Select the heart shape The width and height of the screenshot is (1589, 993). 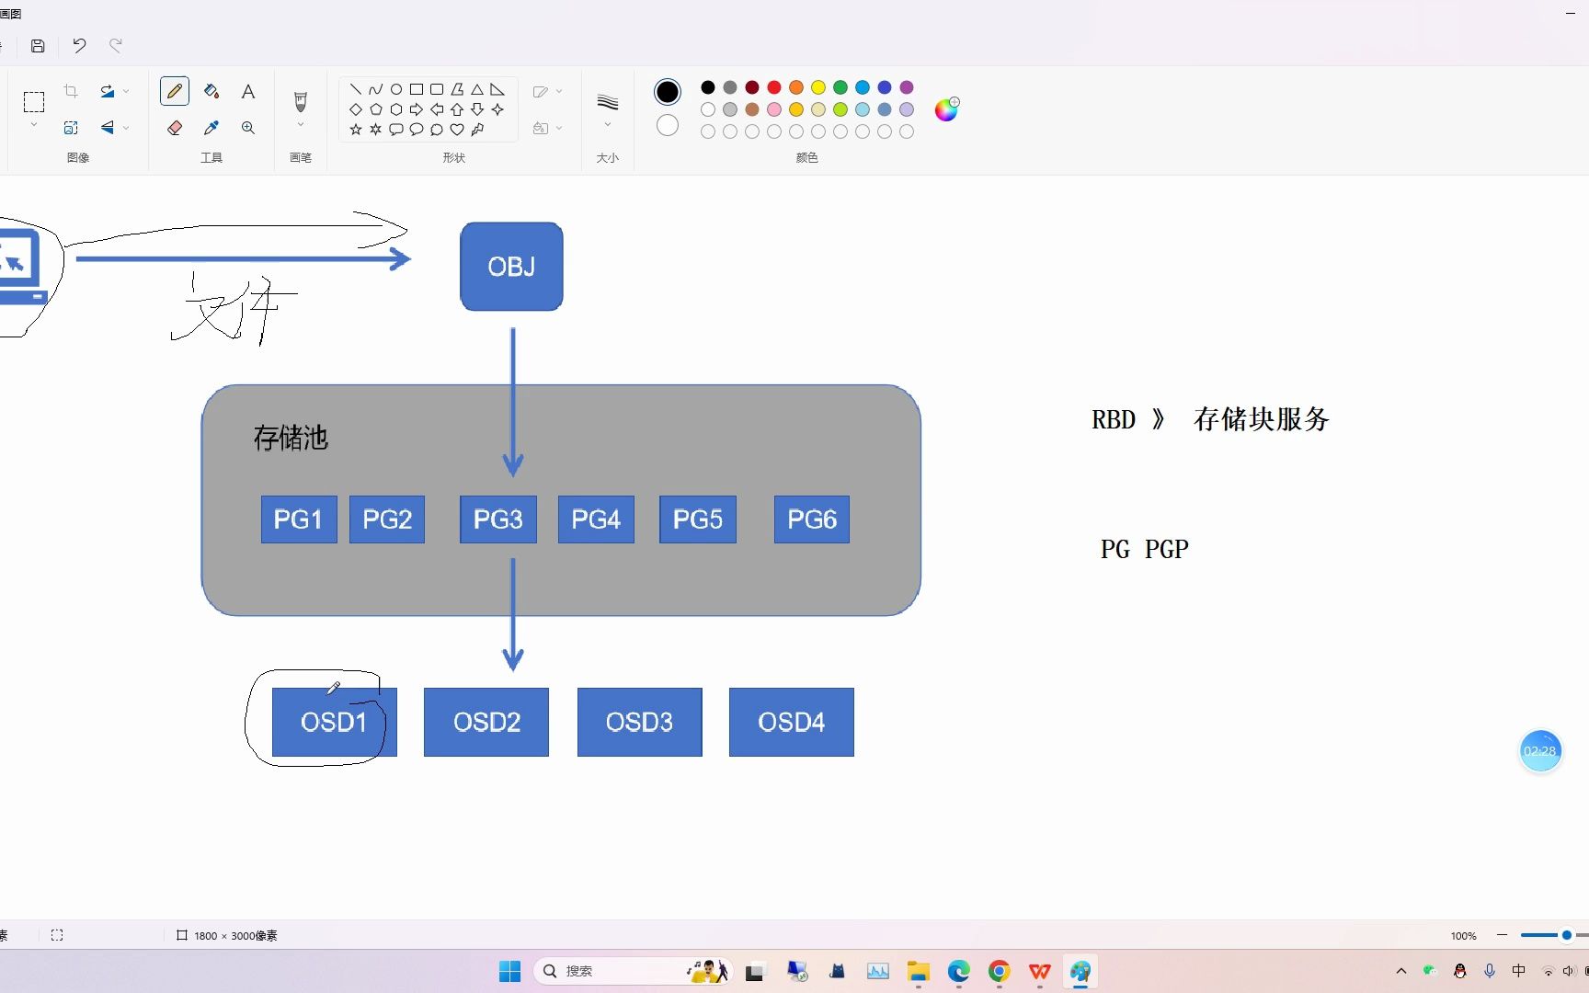tap(457, 130)
